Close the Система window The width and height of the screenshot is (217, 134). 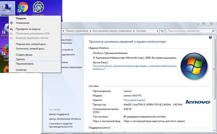211,24
